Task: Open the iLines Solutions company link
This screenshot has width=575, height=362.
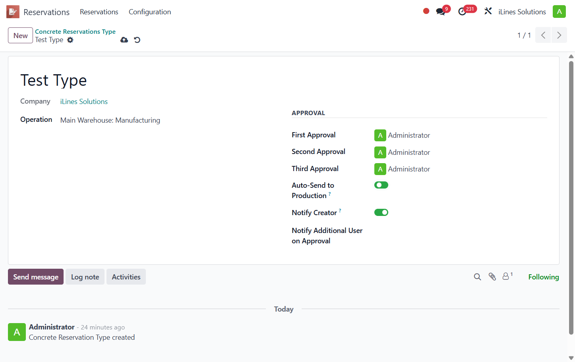Action: click(x=84, y=102)
